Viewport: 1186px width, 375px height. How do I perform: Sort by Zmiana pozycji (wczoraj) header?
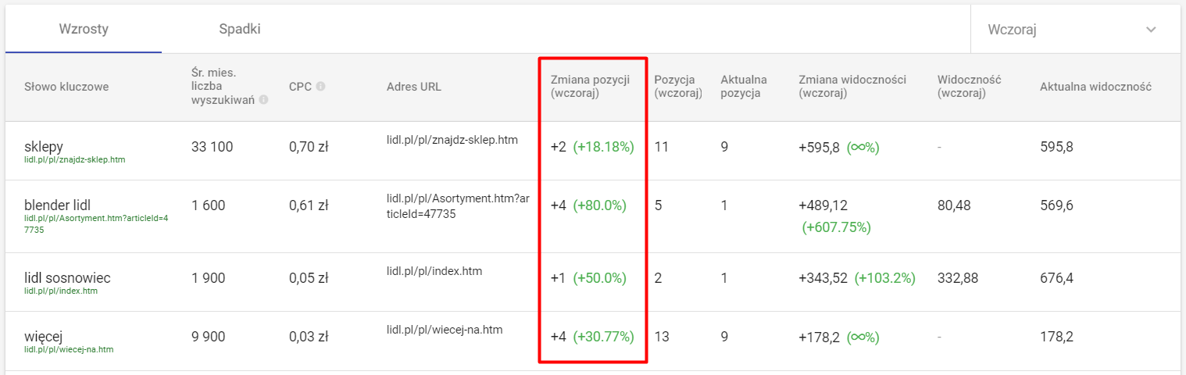(590, 87)
